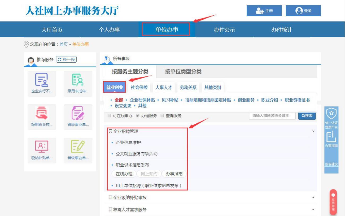
Task: Click the bookmark icon beside 企业吸纳补贴申报
Action: tap(110, 198)
